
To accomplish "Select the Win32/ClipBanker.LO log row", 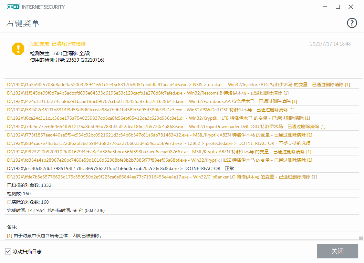I will point(182,177).
